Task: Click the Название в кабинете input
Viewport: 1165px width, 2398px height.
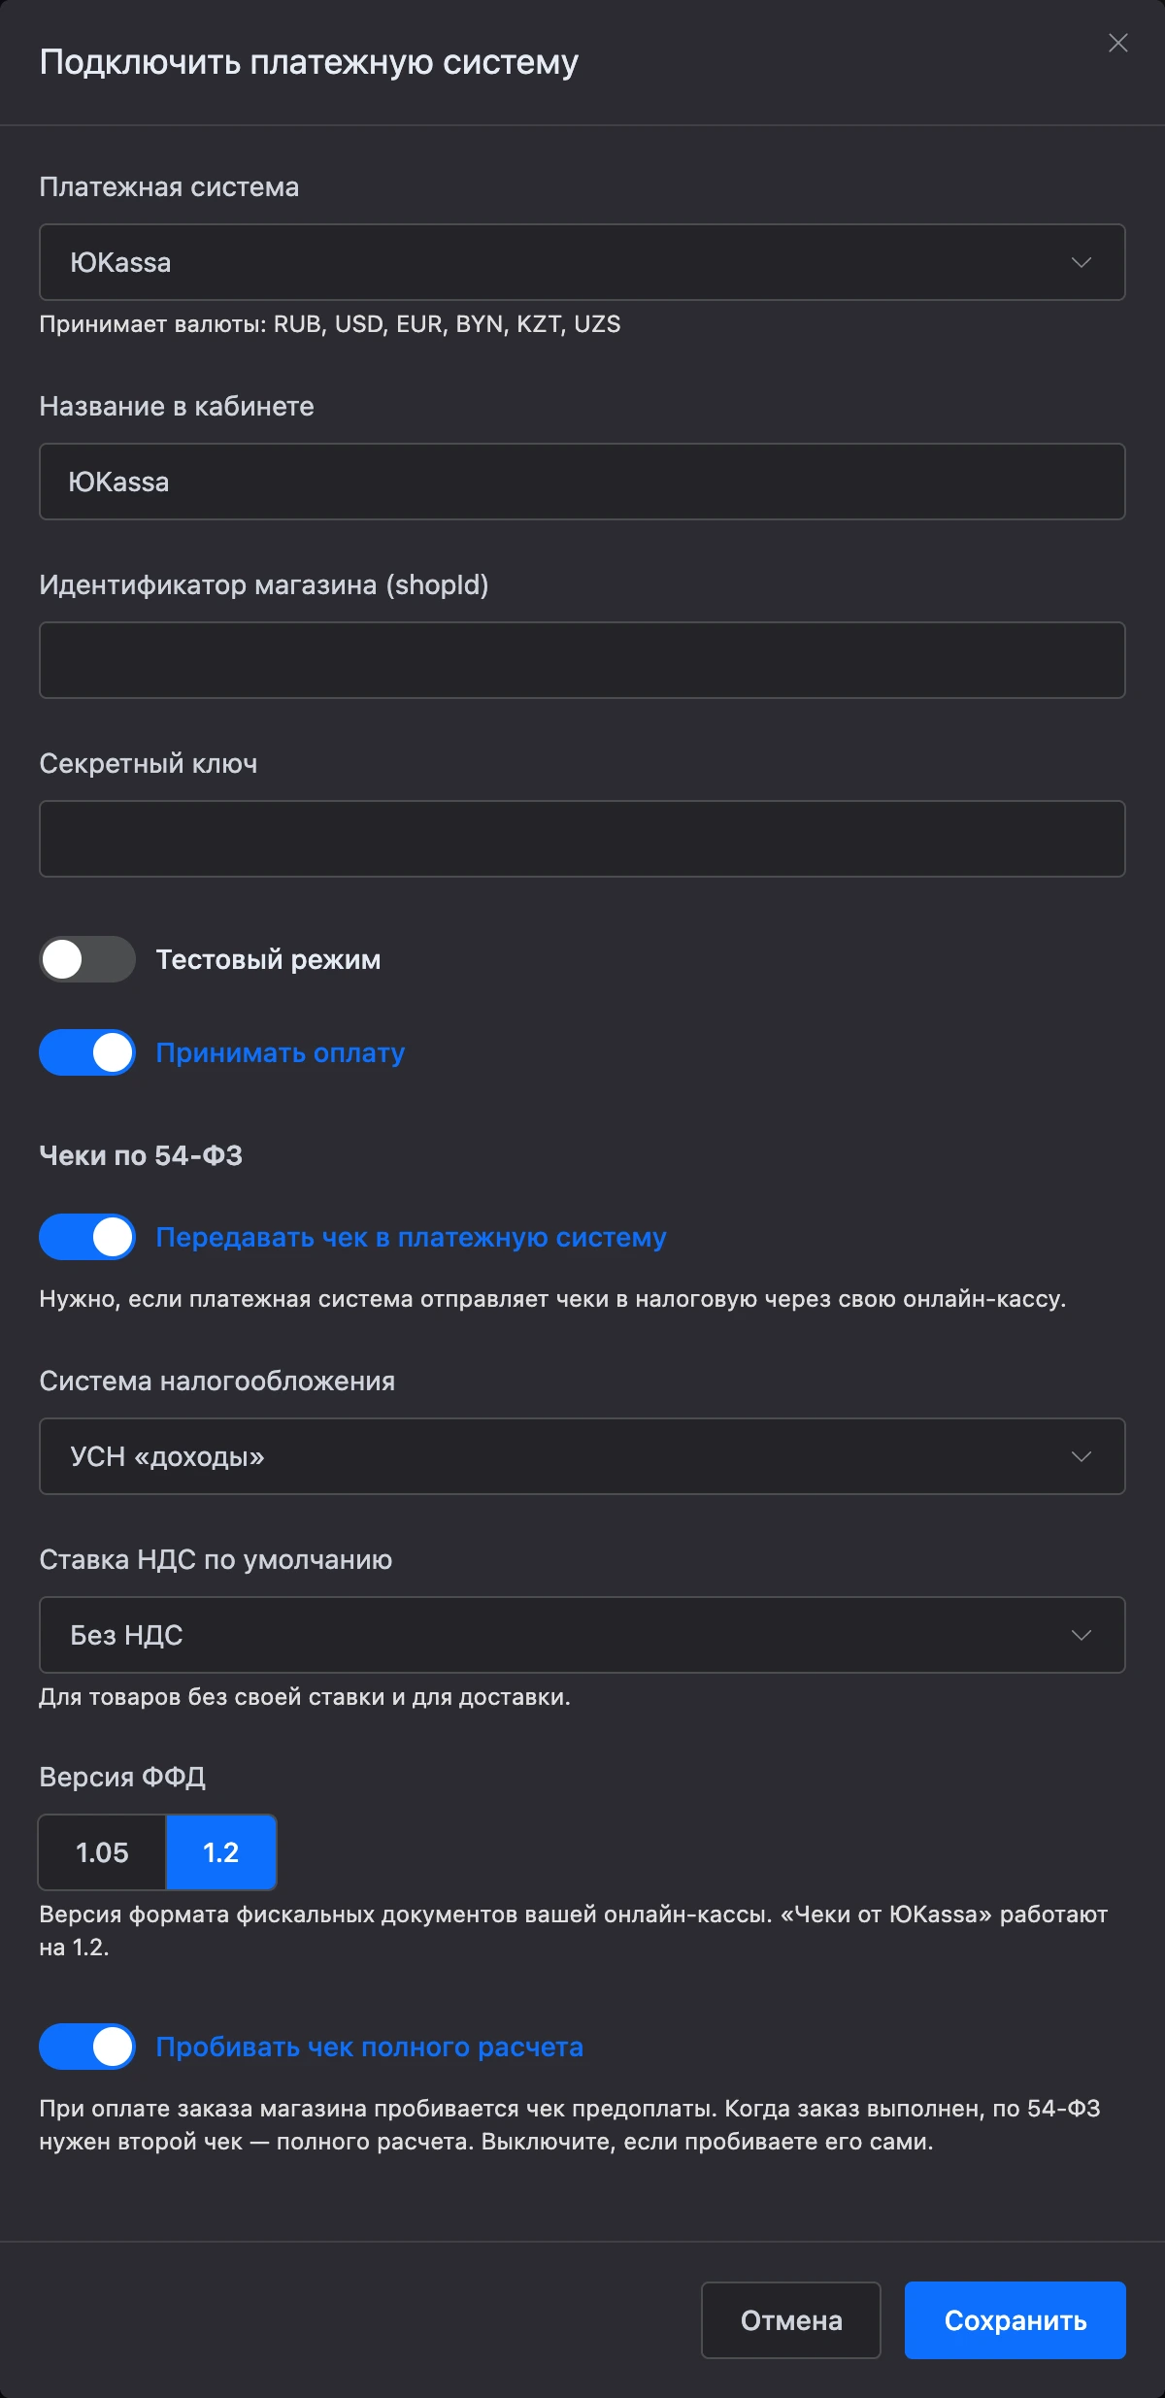Action: click(582, 482)
